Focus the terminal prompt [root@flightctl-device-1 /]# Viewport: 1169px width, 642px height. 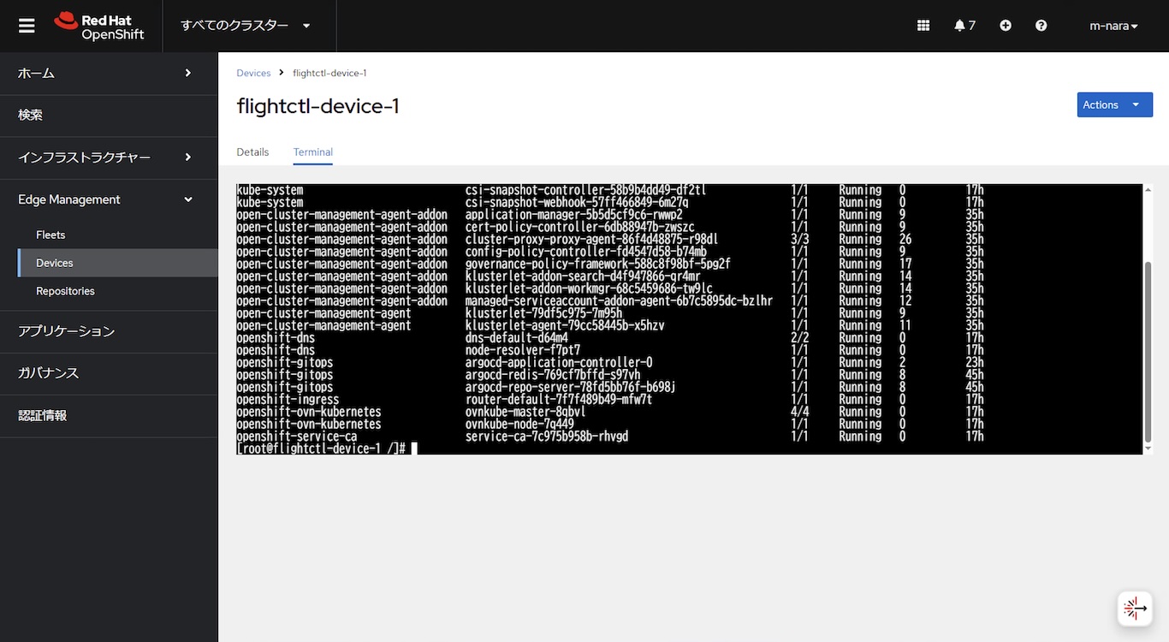(321, 449)
